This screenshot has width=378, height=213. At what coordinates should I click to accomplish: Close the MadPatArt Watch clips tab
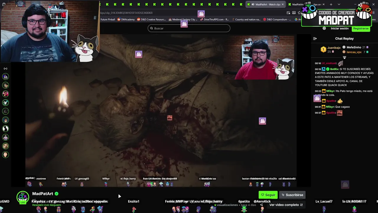(283, 4)
